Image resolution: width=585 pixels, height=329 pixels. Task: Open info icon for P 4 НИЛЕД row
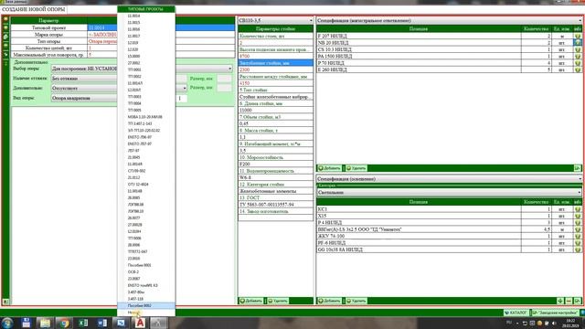pyautogui.click(x=578, y=223)
